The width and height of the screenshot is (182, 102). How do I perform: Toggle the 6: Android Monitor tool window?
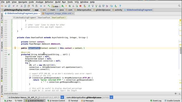(x=34, y=101)
